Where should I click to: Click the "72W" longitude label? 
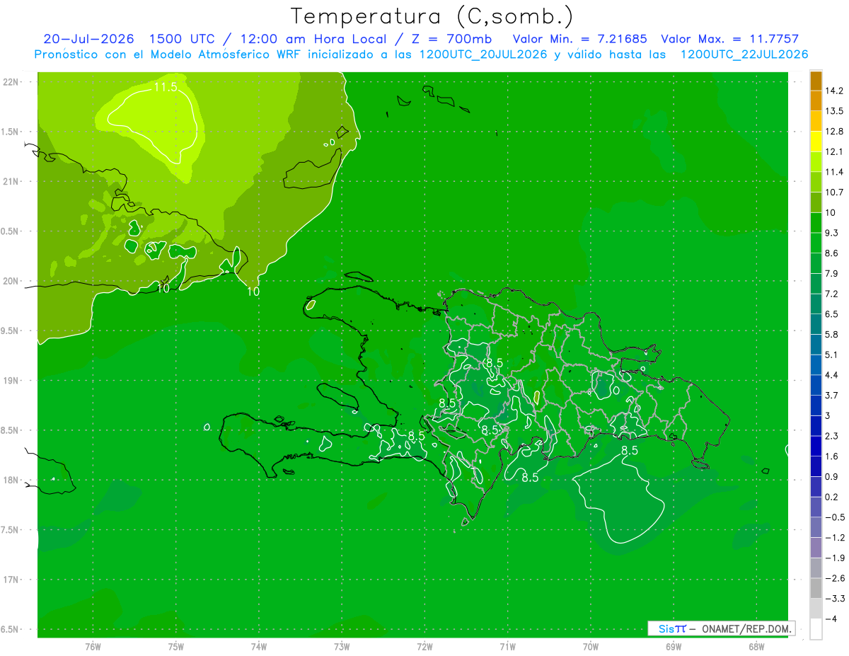click(424, 646)
